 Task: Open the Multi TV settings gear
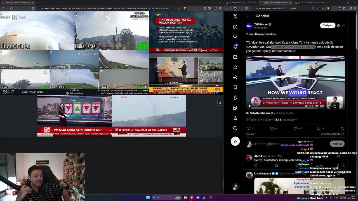click(x=220, y=103)
